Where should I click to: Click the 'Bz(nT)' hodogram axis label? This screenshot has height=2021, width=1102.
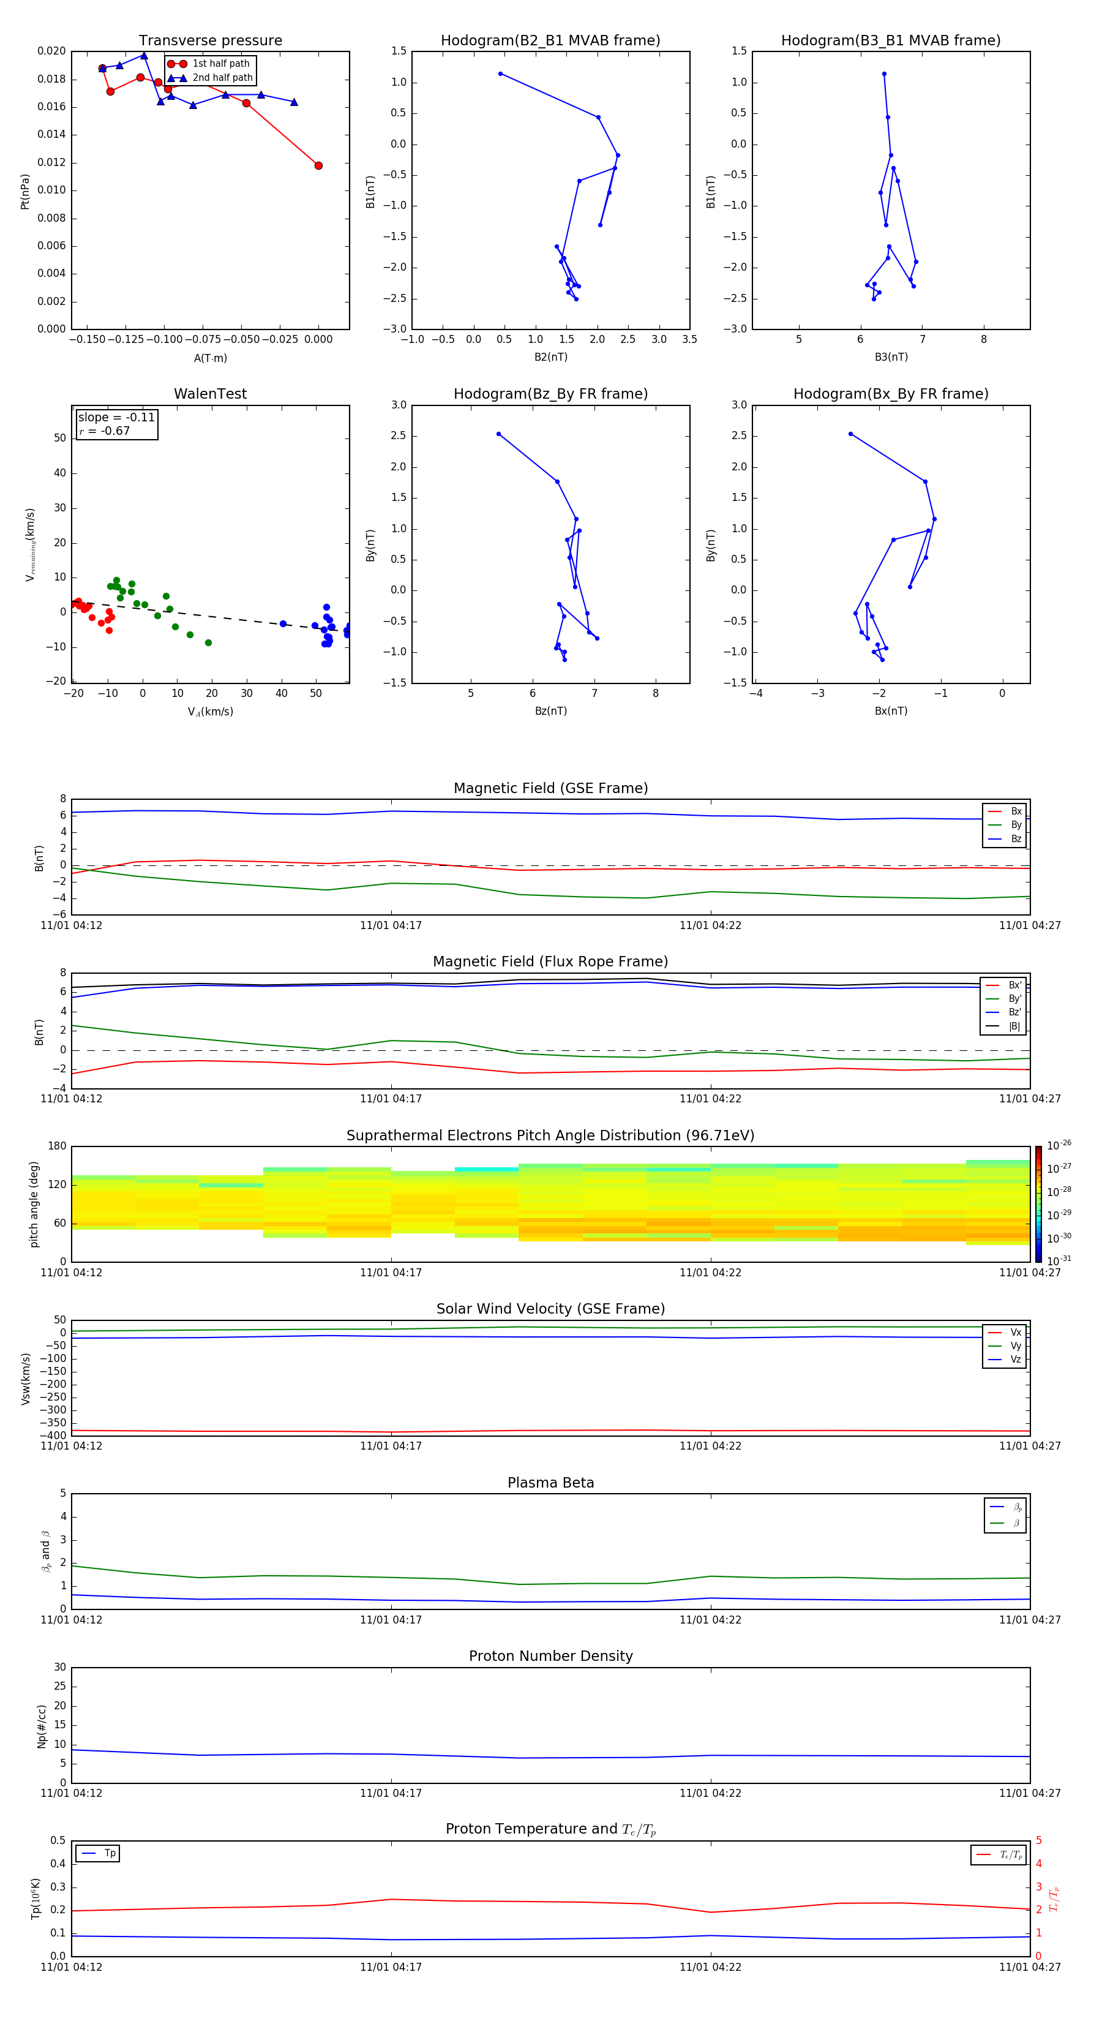[x=550, y=711]
